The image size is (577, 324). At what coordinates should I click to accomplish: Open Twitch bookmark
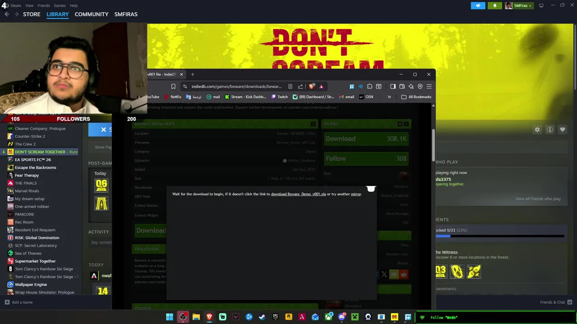(279, 97)
